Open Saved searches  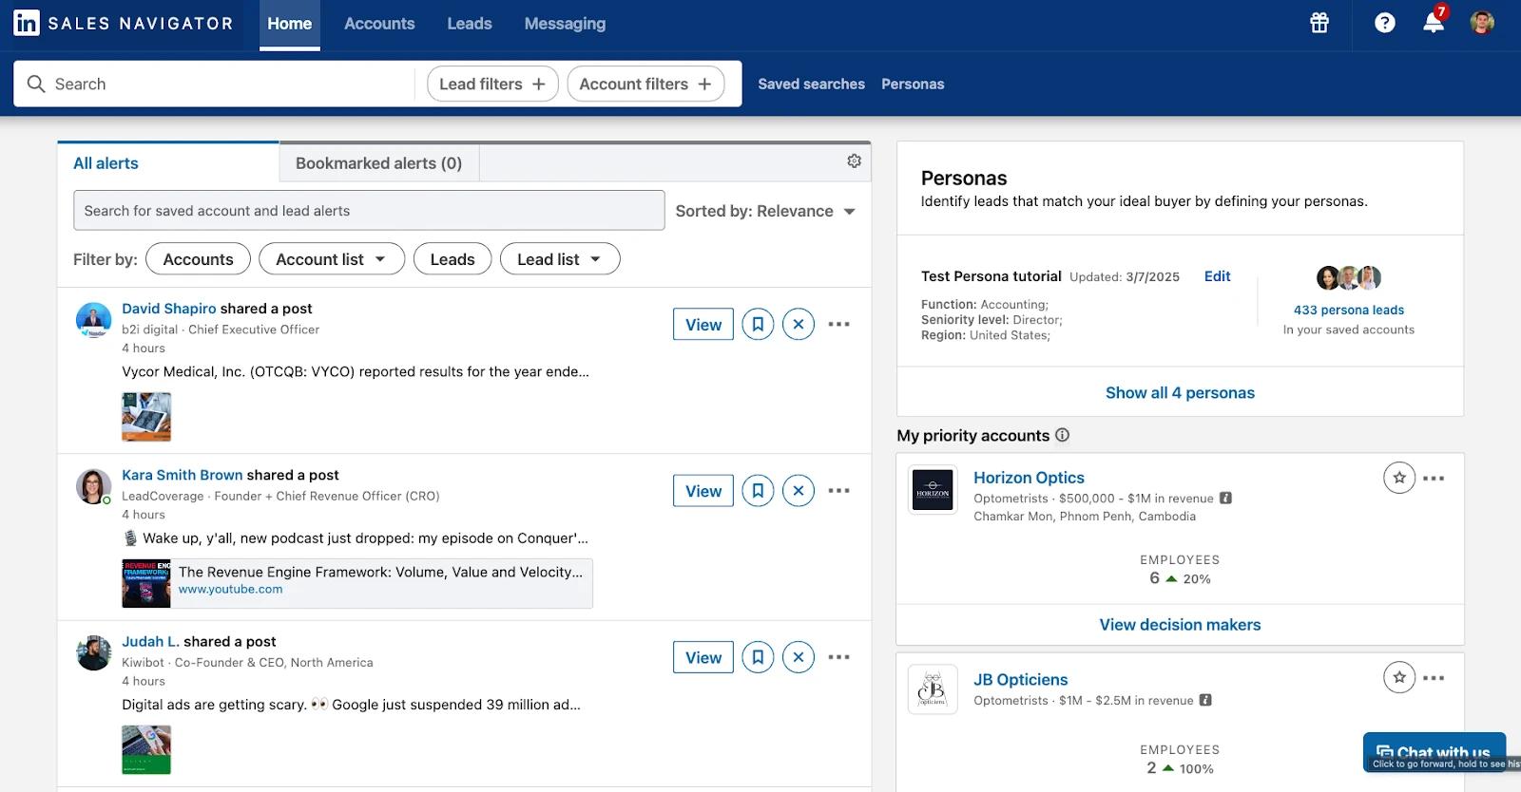811,84
